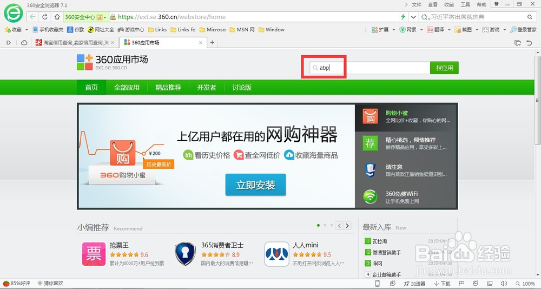Open the Links bookmark folder
The image size is (541, 289).
[x=157, y=30]
